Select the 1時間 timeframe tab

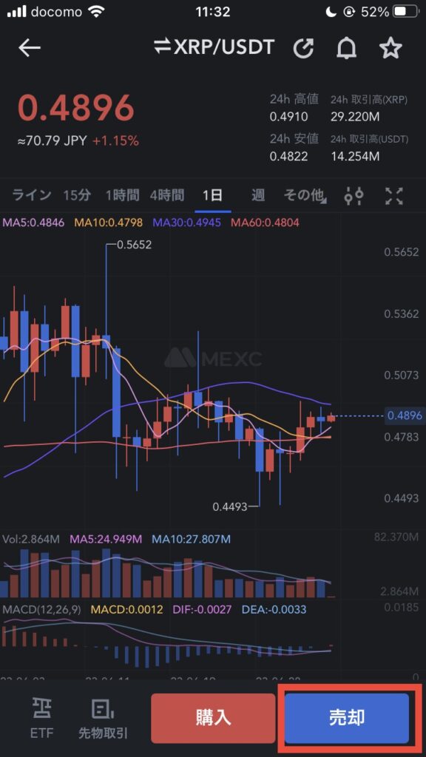(123, 195)
